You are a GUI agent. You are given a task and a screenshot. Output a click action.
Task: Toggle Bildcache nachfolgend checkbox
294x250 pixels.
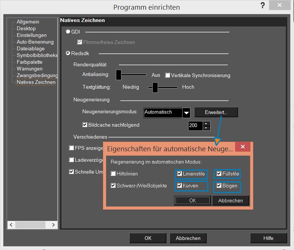[x=85, y=125]
